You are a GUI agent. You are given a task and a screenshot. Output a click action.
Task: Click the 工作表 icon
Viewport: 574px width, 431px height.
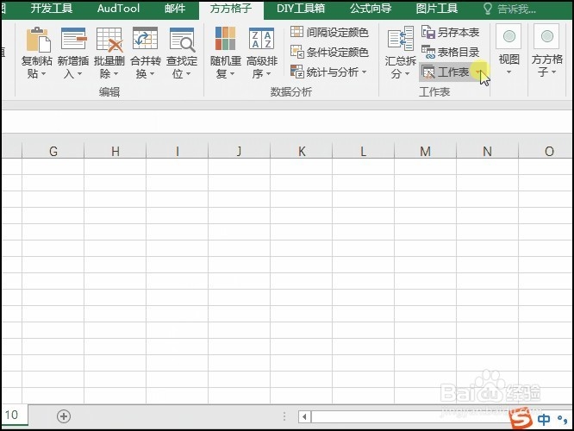tap(428, 72)
